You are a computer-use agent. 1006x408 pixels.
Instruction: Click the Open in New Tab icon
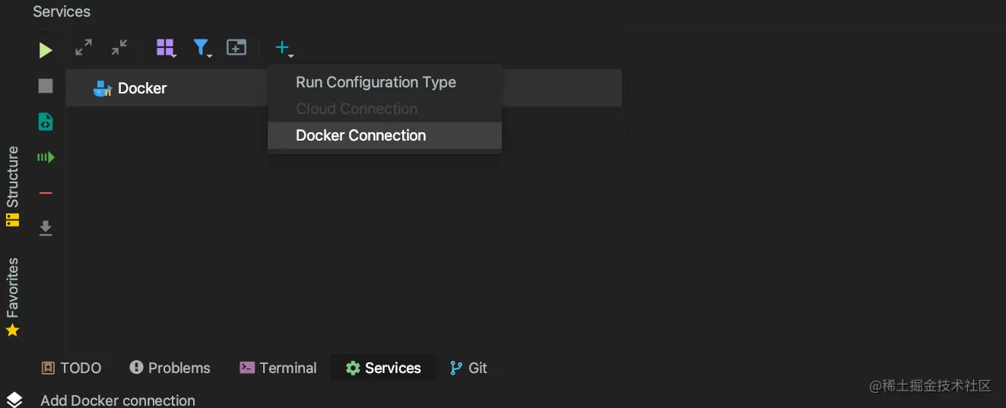(236, 48)
